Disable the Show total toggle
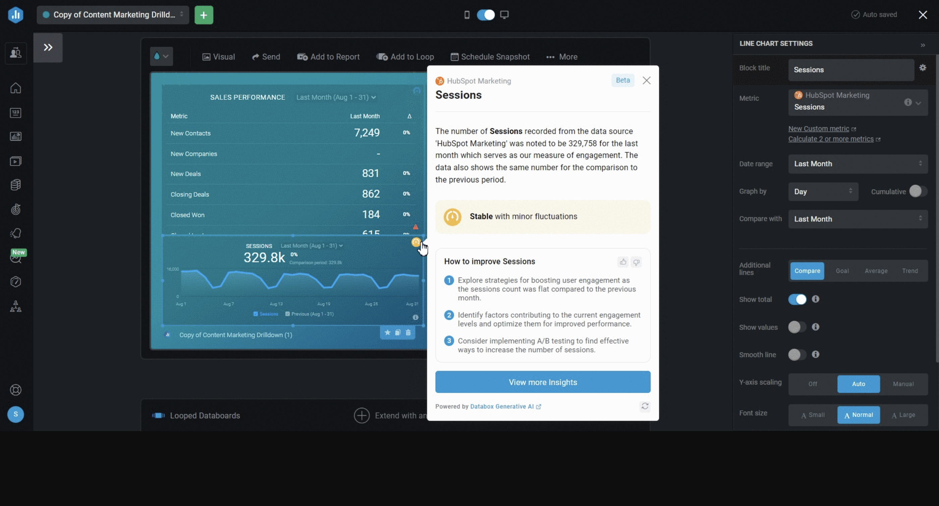939x506 pixels. pos(797,300)
